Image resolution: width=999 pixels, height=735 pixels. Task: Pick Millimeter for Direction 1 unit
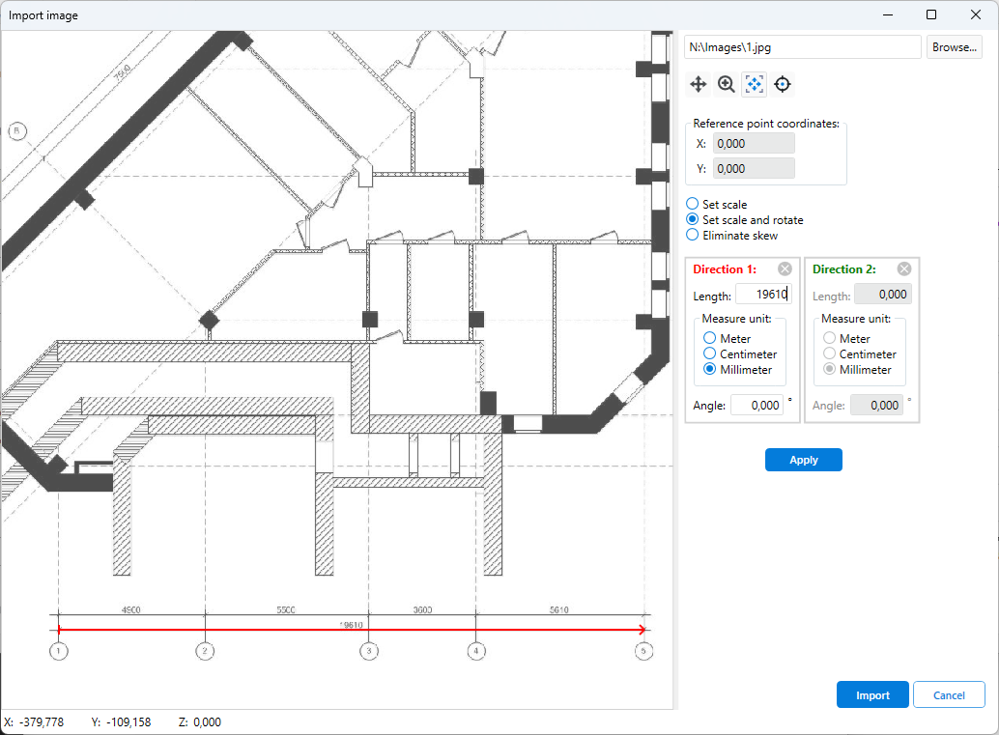pyautogui.click(x=710, y=370)
